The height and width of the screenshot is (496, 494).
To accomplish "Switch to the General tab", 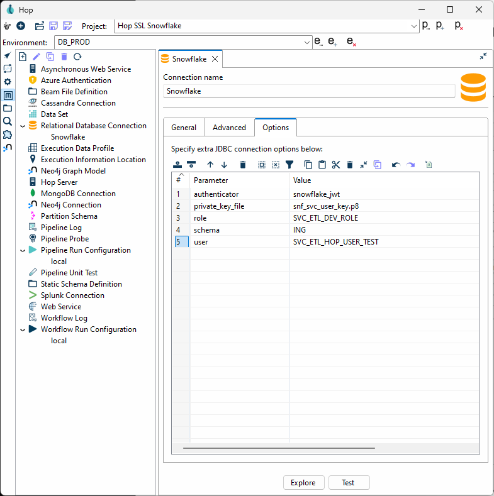I will [184, 128].
